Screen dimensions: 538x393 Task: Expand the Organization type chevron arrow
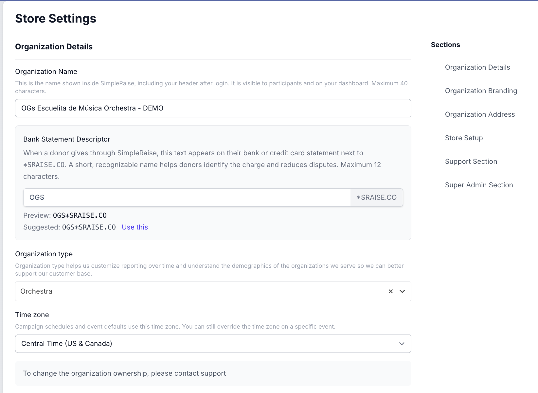(x=402, y=291)
